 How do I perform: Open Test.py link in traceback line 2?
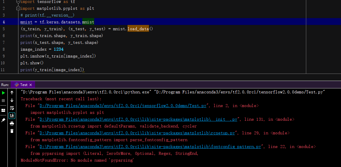[123, 106]
